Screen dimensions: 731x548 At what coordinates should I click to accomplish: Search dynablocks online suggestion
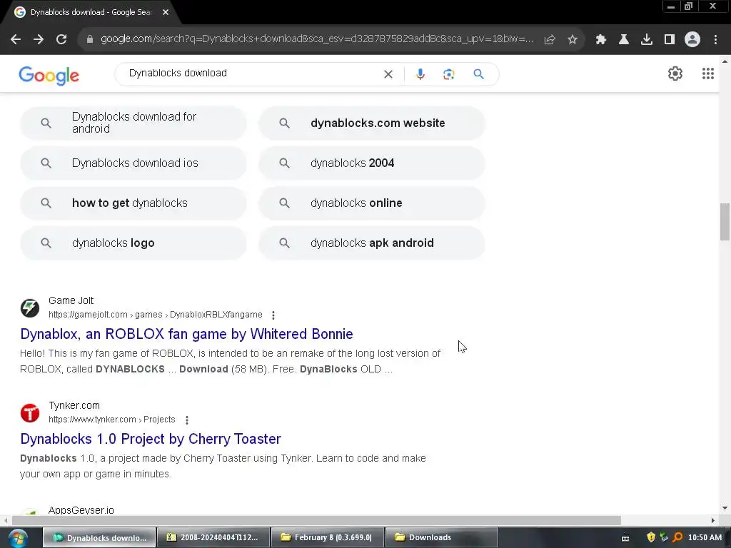[x=372, y=203]
